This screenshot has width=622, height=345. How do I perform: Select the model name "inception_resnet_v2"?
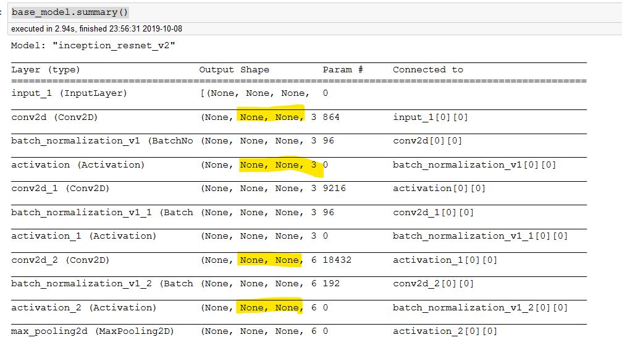114,46
